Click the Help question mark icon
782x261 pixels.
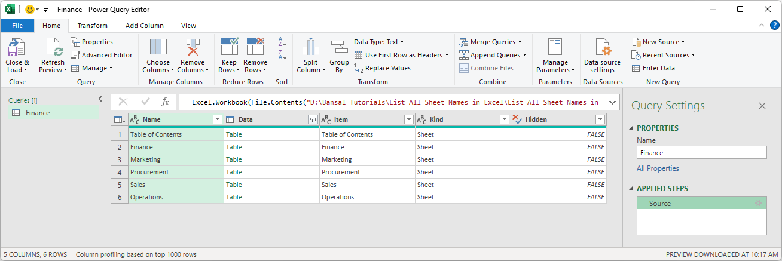[774, 25]
